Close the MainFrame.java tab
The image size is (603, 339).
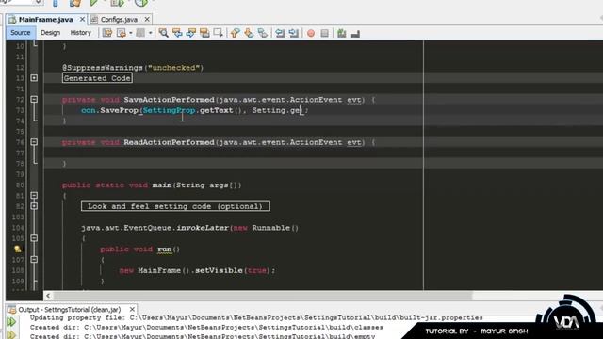(82, 19)
